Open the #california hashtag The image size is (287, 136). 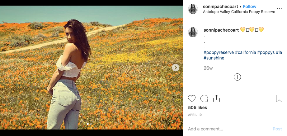pyautogui.click(x=246, y=52)
